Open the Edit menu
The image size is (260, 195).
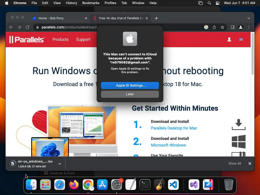coord(45,3)
